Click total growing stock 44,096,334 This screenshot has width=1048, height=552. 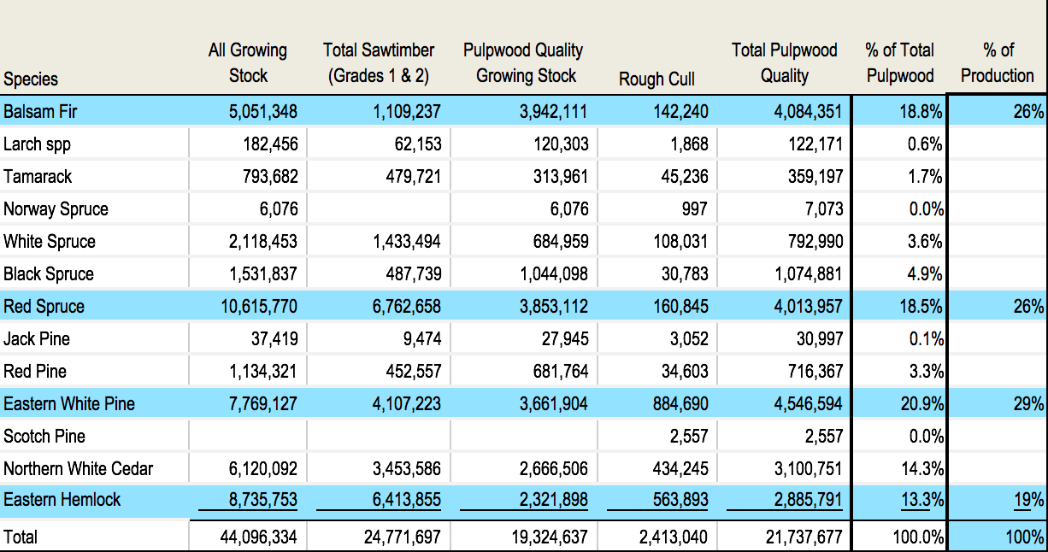click(259, 537)
